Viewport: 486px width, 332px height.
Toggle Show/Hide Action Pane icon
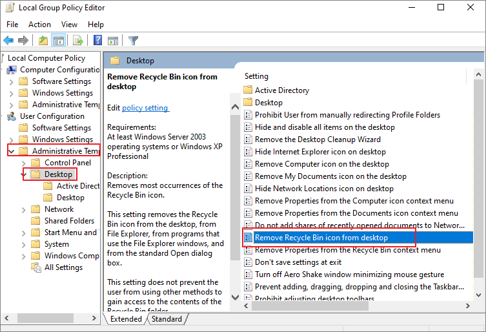pos(113,40)
